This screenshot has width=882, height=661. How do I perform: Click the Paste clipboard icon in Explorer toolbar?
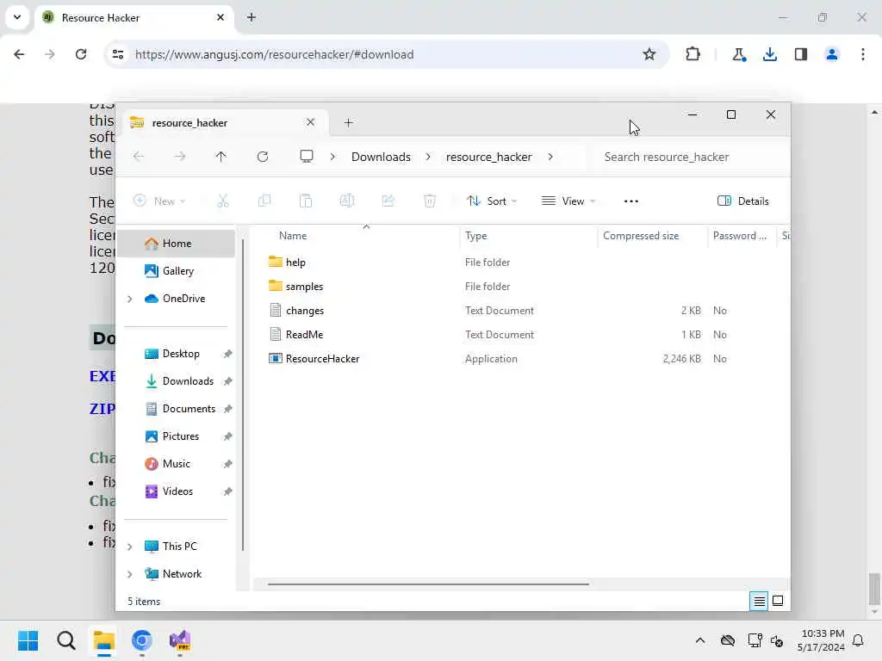point(306,201)
